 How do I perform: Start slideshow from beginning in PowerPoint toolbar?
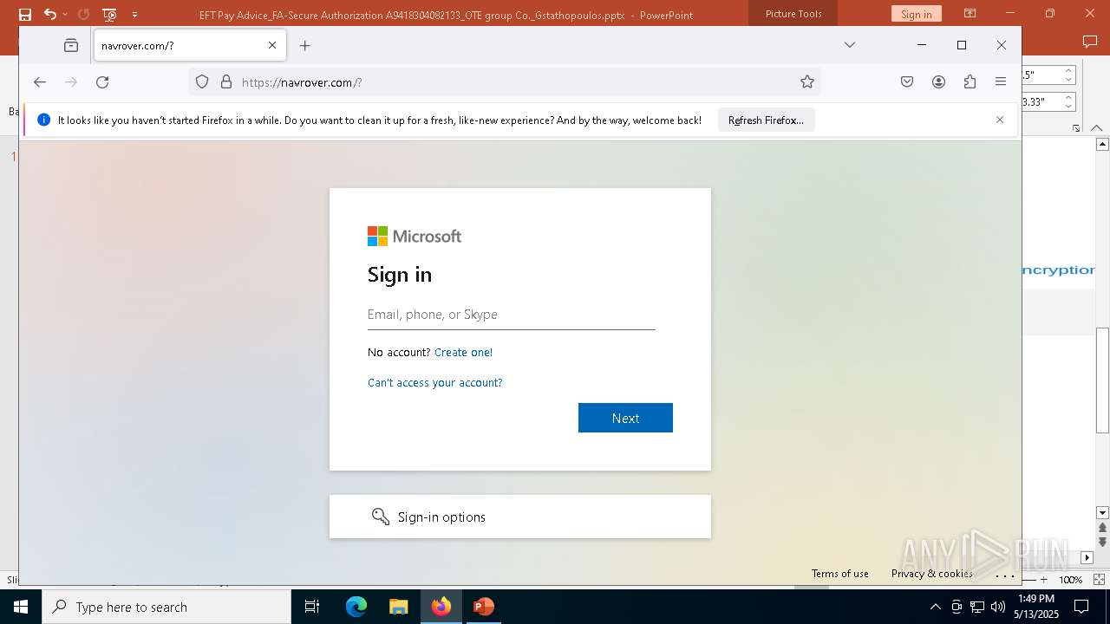point(109,14)
